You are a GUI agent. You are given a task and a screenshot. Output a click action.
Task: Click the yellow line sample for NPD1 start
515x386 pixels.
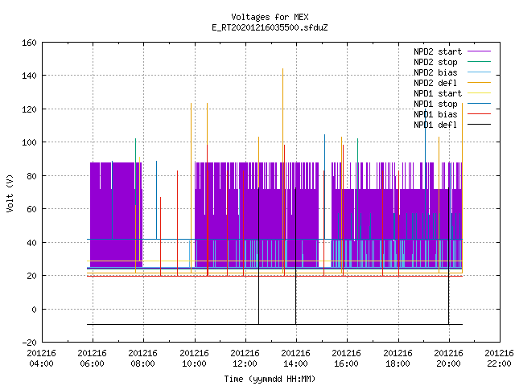(480, 93)
